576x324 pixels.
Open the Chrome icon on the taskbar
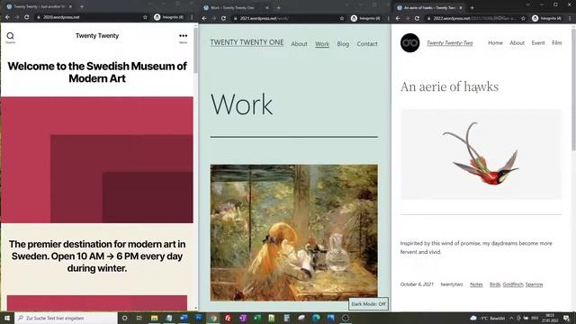coord(213,318)
